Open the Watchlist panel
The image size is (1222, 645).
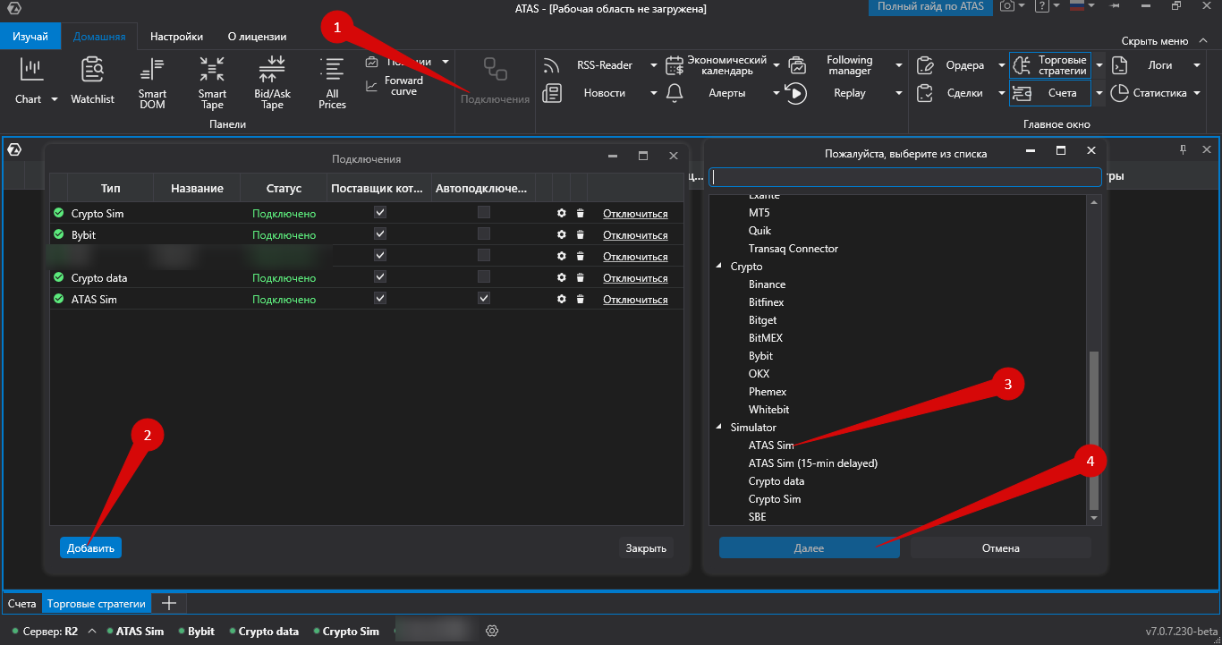point(92,81)
